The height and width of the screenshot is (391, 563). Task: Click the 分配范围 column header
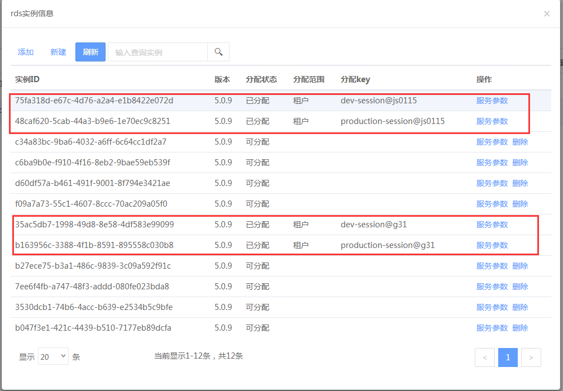pyautogui.click(x=309, y=79)
